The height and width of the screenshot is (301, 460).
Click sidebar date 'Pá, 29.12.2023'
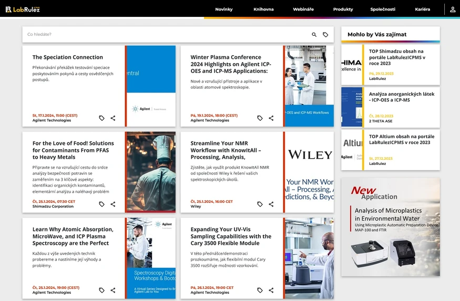(x=381, y=74)
